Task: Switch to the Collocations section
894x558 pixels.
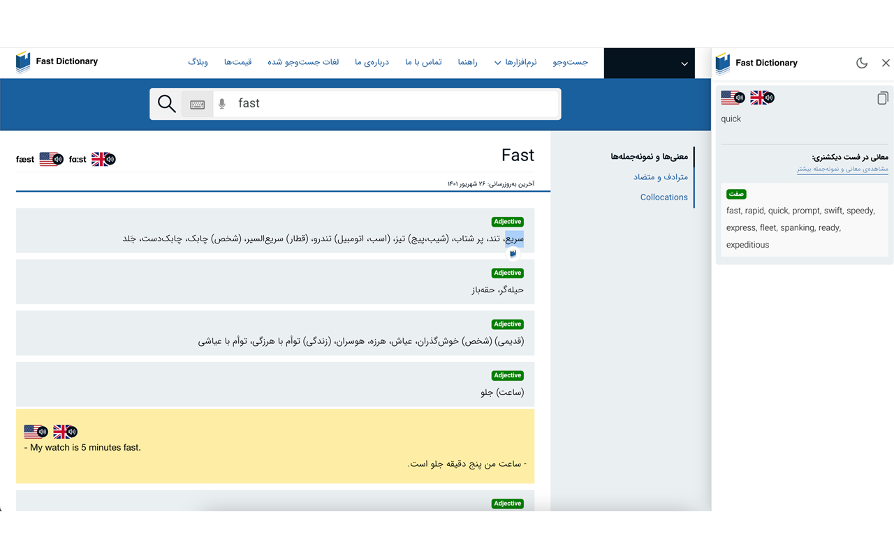Action: (x=664, y=197)
